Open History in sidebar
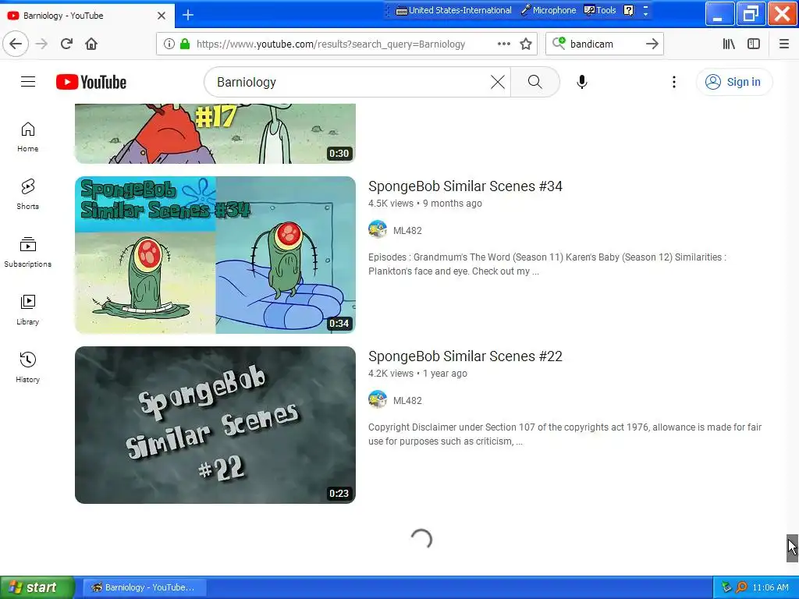The image size is (799, 599). tap(27, 367)
